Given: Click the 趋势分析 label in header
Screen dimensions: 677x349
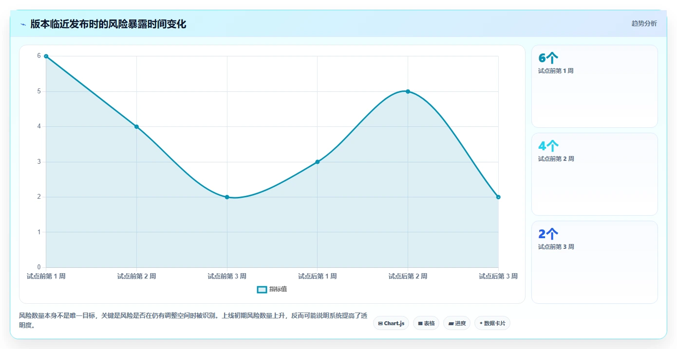Looking at the screenshot, I should [x=644, y=23].
